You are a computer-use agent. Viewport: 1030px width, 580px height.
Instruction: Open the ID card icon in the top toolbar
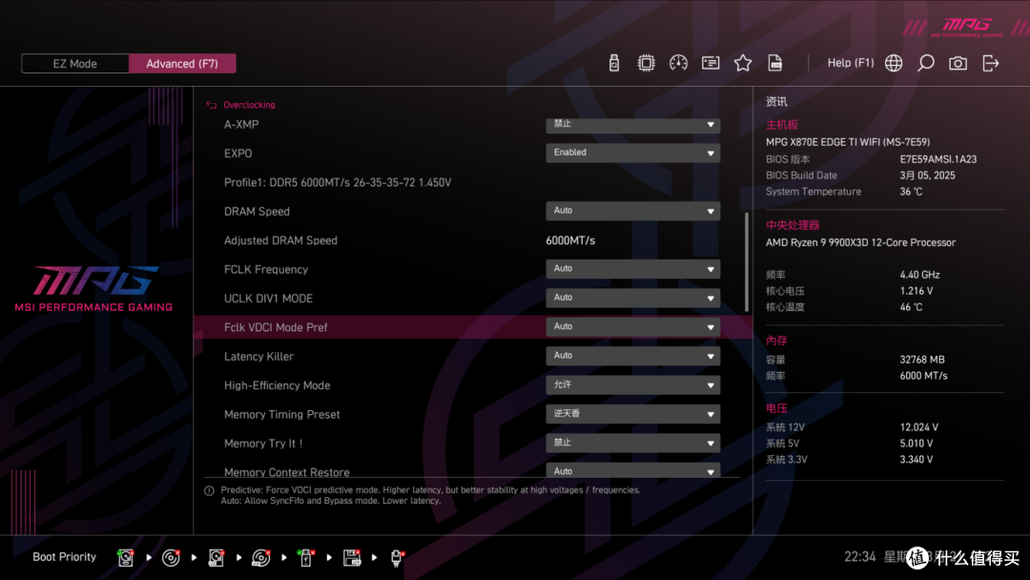(x=711, y=63)
